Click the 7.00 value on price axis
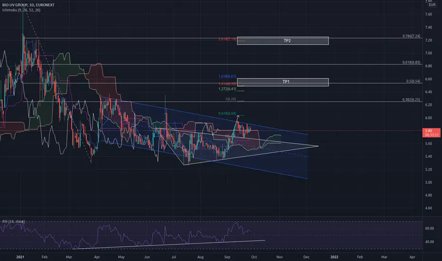 [x=428, y=53]
